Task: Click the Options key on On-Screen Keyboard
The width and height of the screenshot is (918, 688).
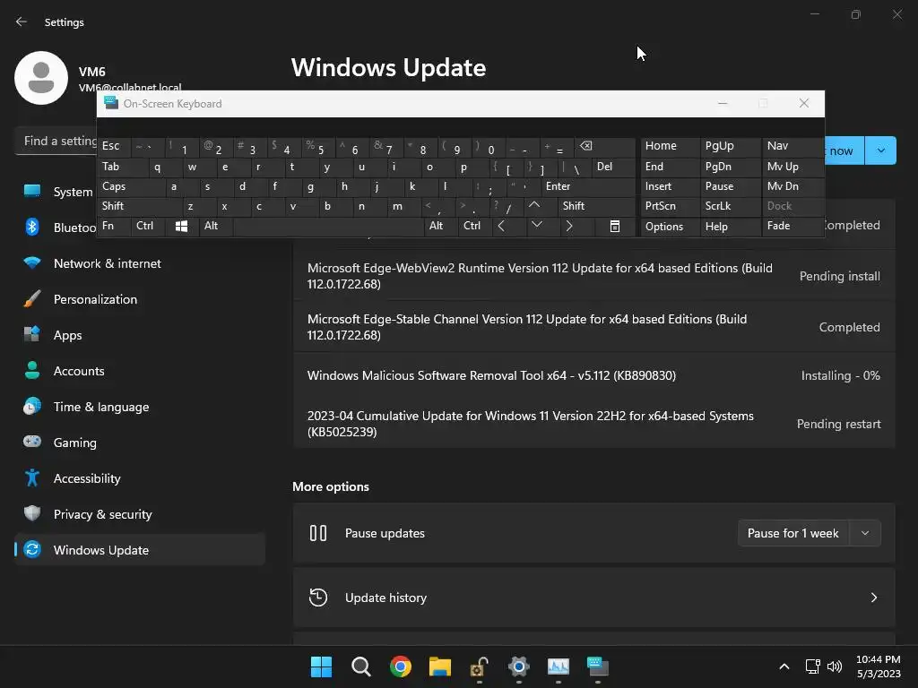Action: tap(670, 227)
